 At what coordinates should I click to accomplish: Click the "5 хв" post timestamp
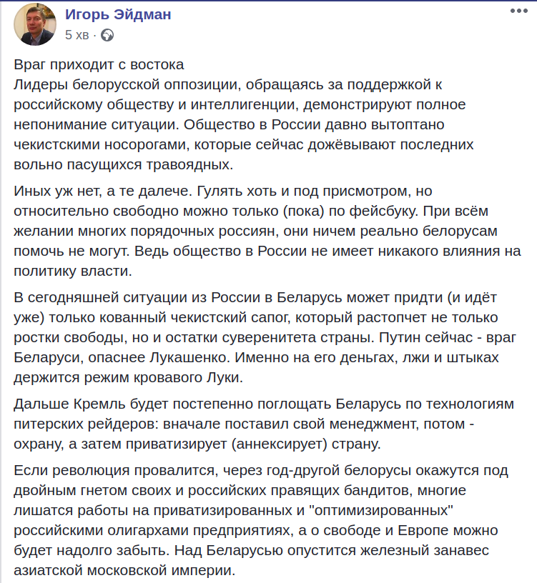click(x=77, y=34)
